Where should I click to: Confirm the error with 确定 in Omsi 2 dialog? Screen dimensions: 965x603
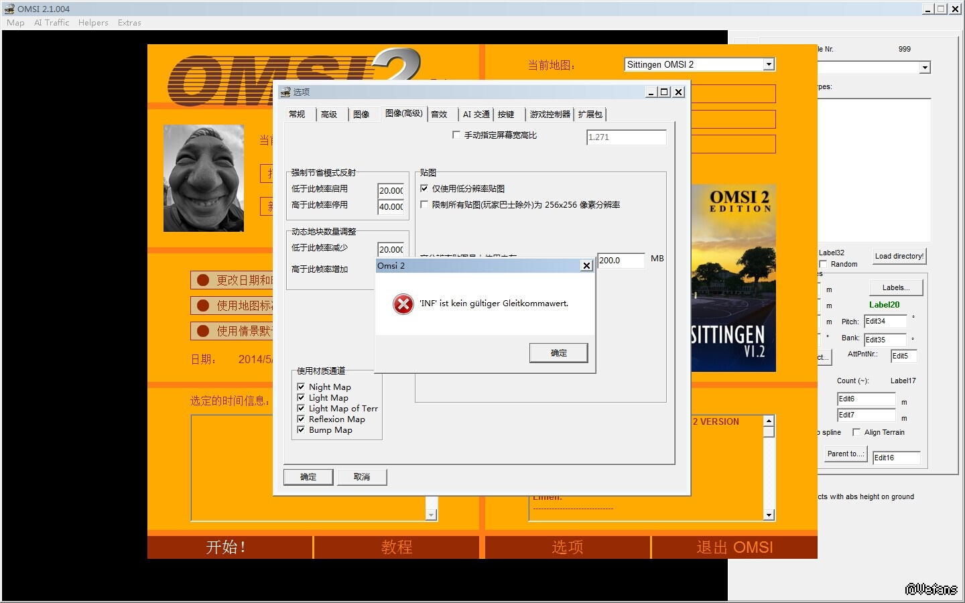point(559,353)
